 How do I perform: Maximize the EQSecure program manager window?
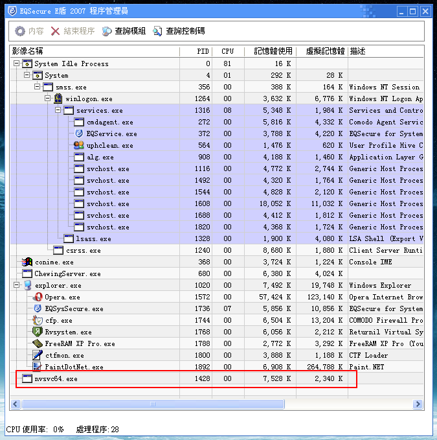coord(412,12)
